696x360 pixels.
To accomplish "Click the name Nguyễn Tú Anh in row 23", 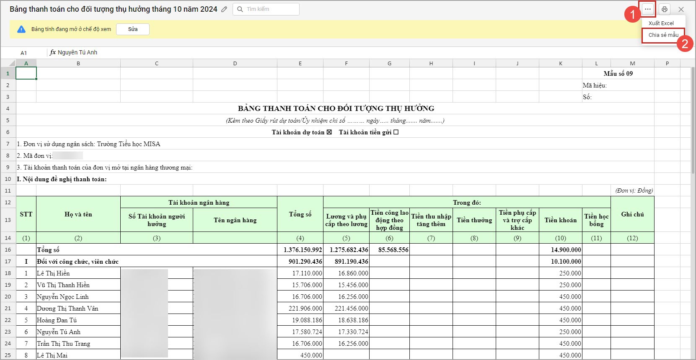I will (x=59, y=332).
